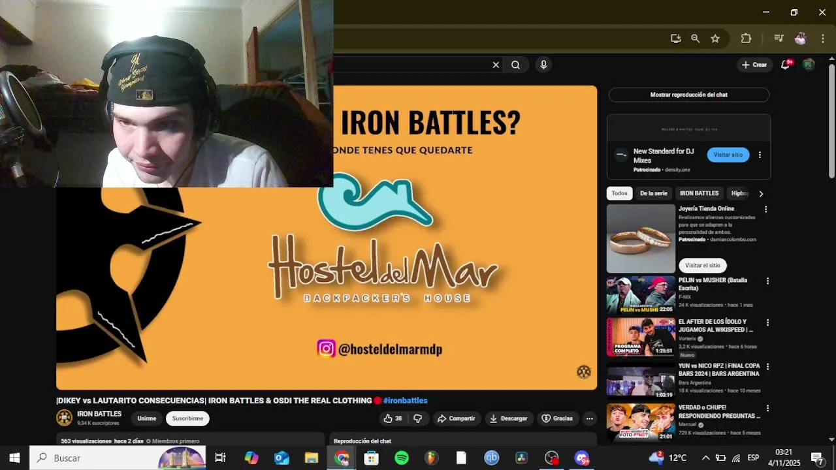
Task: Click the Windows taskbar Buscar search box
Action: coord(118,458)
